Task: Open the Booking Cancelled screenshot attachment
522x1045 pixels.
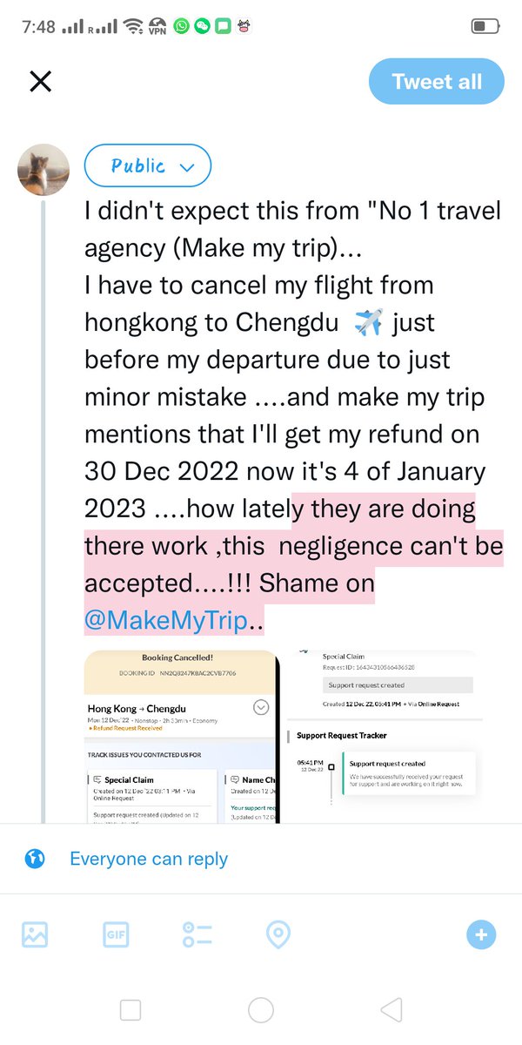Action: point(182,736)
